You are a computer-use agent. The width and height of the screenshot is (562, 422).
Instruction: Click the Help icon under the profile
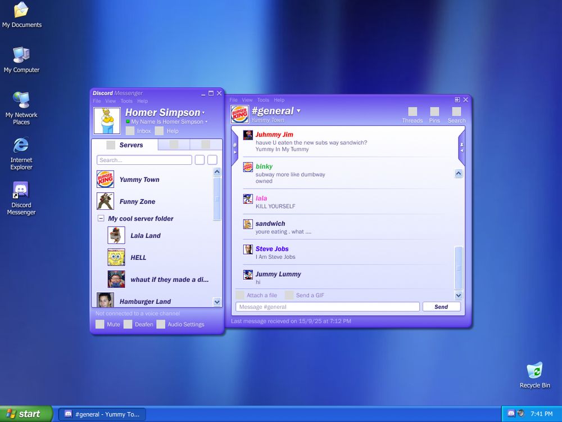point(159,131)
